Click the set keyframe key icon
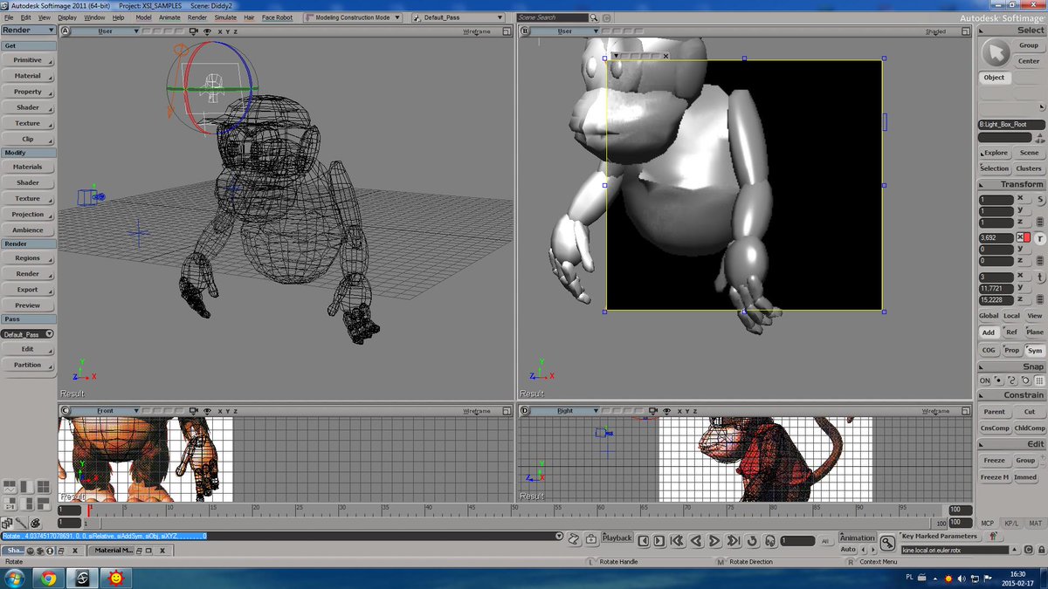This screenshot has height=589, width=1048. pyautogui.click(x=887, y=543)
